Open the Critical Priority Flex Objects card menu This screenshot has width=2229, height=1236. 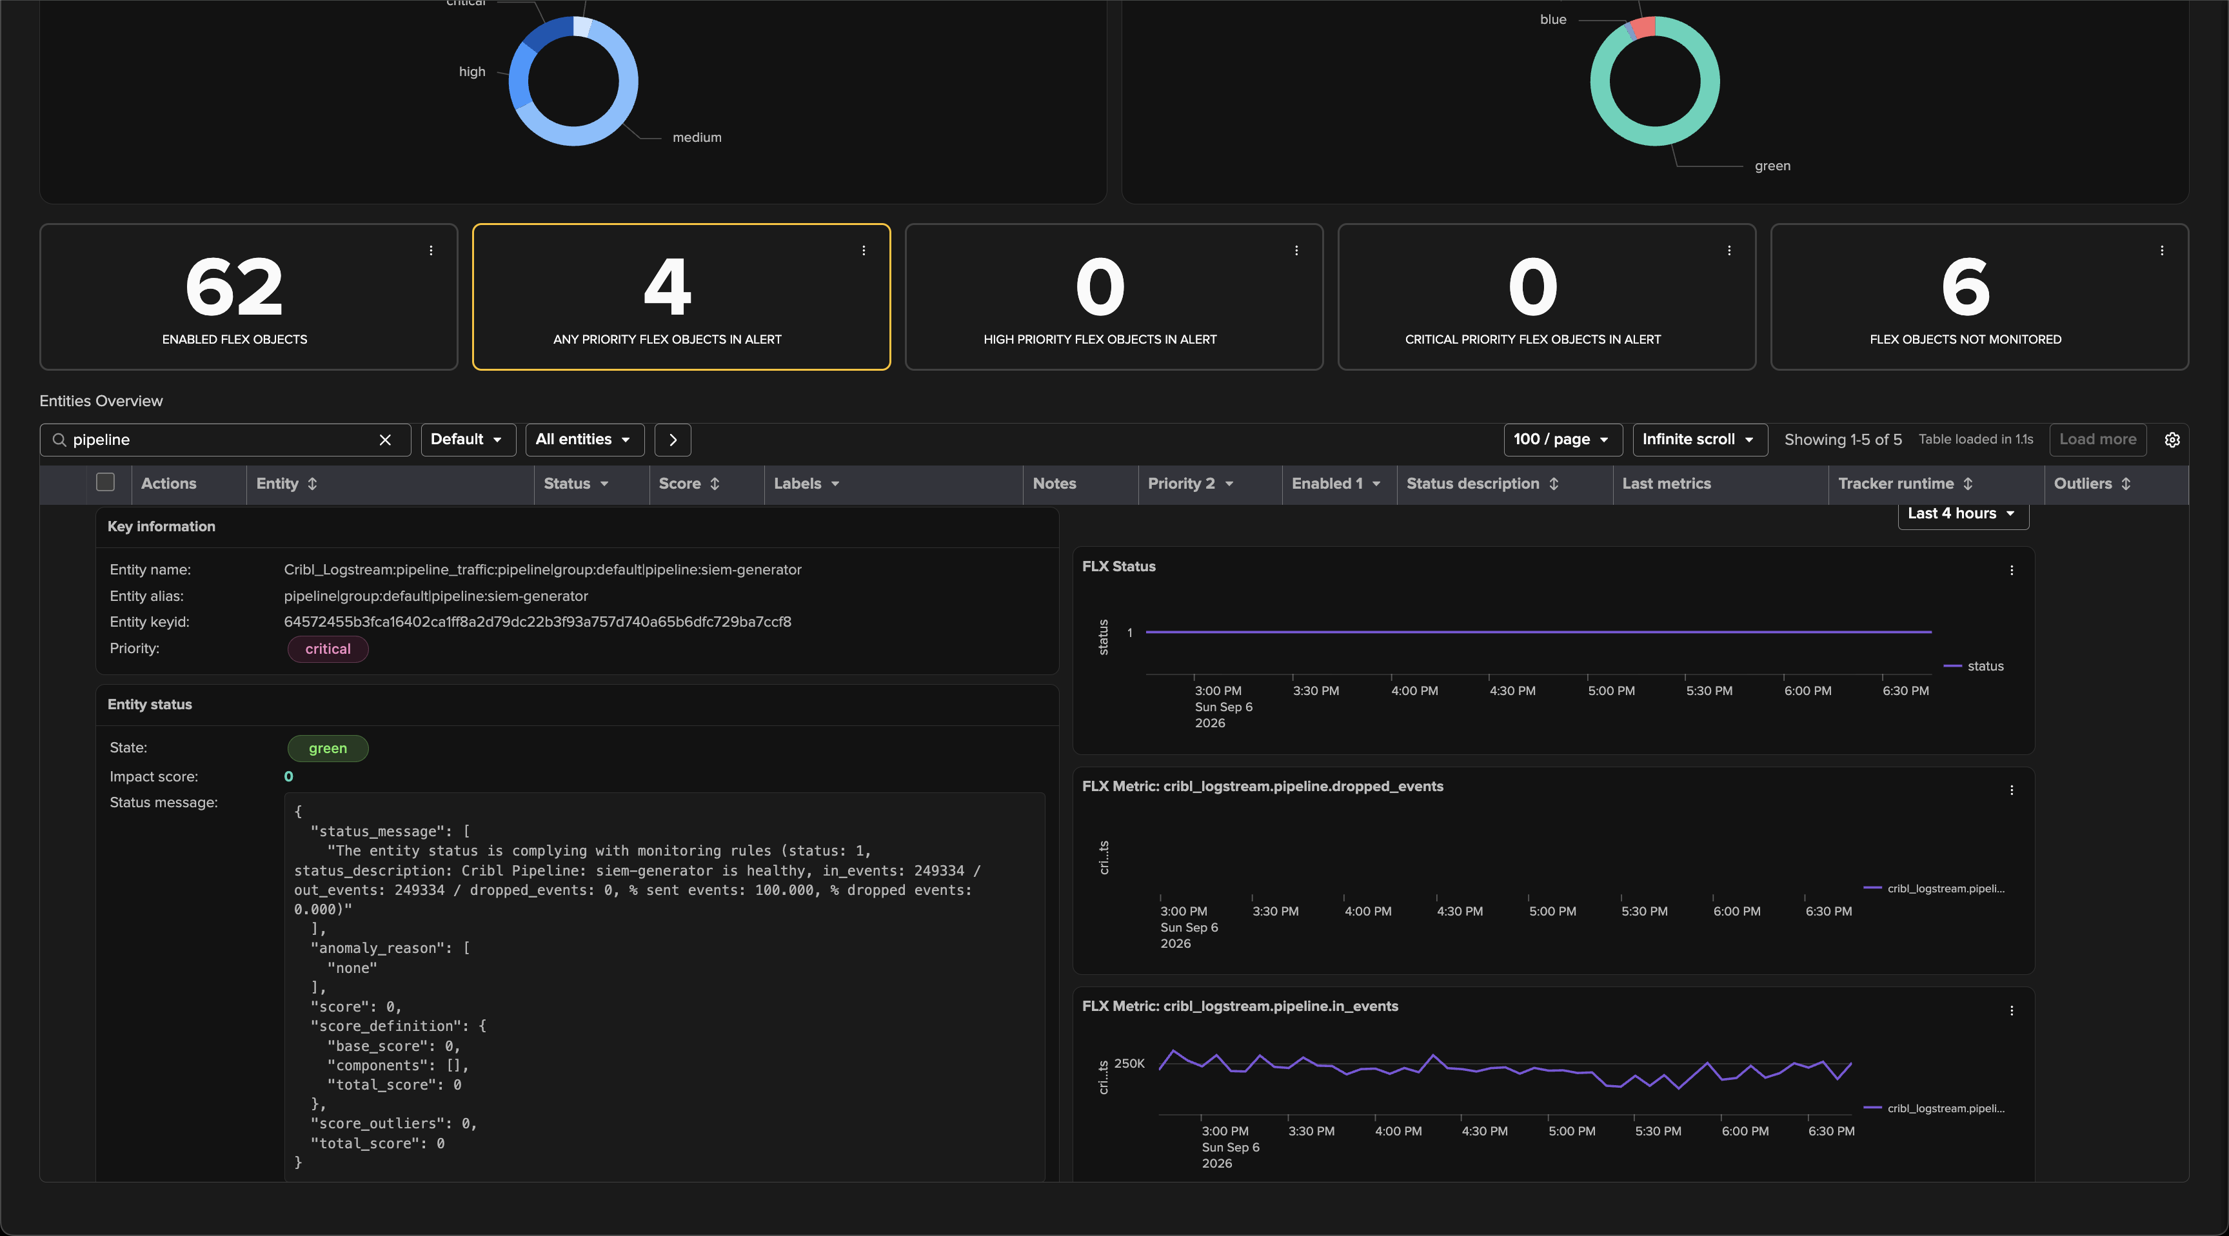pos(1729,251)
